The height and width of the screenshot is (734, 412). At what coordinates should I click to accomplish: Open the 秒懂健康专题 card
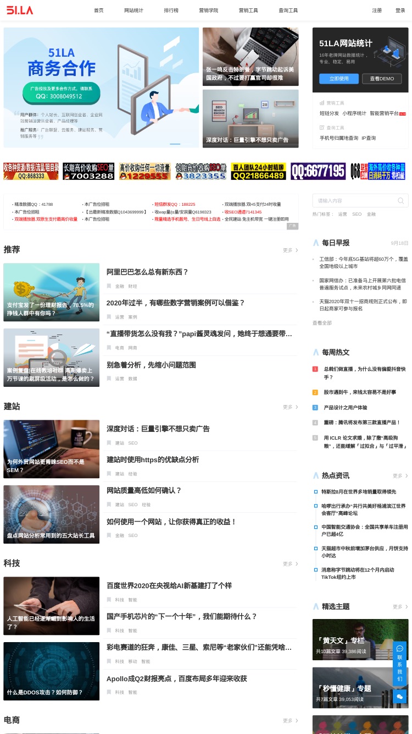tap(360, 688)
